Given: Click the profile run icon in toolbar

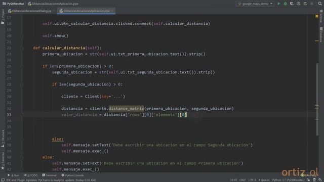Looking at the screenshot, I should (x=298, y=4).
